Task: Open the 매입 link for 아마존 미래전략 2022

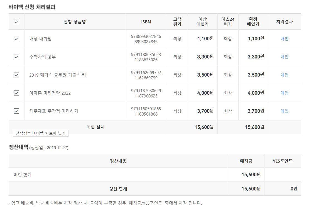Action: pos(284,93)
